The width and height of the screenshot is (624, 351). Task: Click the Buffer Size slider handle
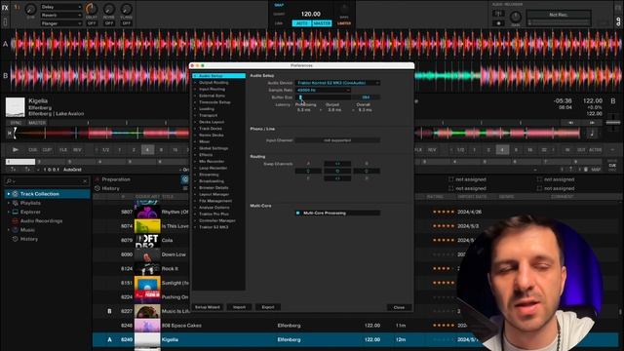pyautogui.click(x=300, y=97)
